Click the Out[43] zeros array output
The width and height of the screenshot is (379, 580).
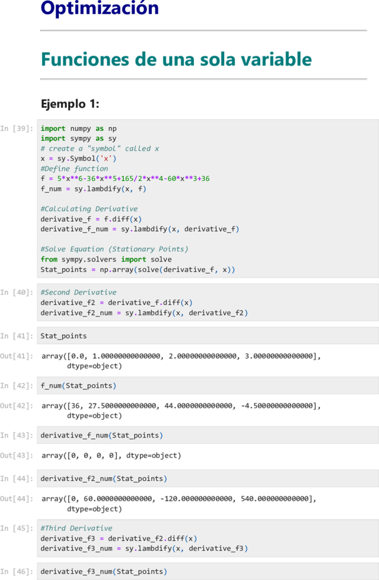pyautogui.click(x=111, y=455)
